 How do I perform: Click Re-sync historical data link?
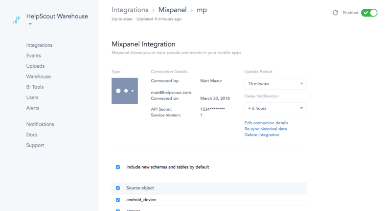(x=265, y=129)
